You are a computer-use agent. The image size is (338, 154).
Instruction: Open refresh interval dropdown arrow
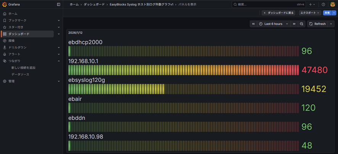[x=331, y=24]
